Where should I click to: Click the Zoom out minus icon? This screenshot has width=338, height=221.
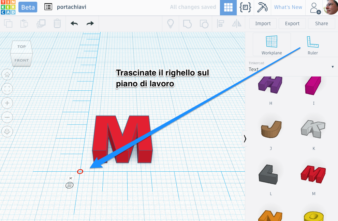tap(8, 117)
